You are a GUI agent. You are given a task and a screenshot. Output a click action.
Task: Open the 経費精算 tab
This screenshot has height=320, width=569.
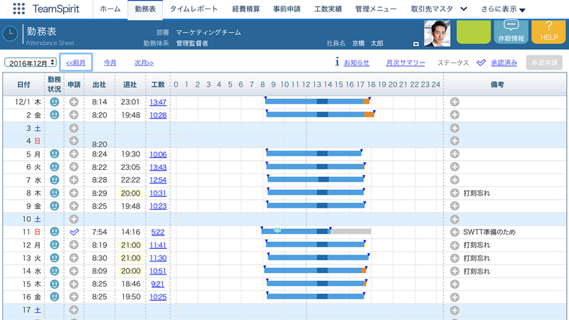(247, 9)
